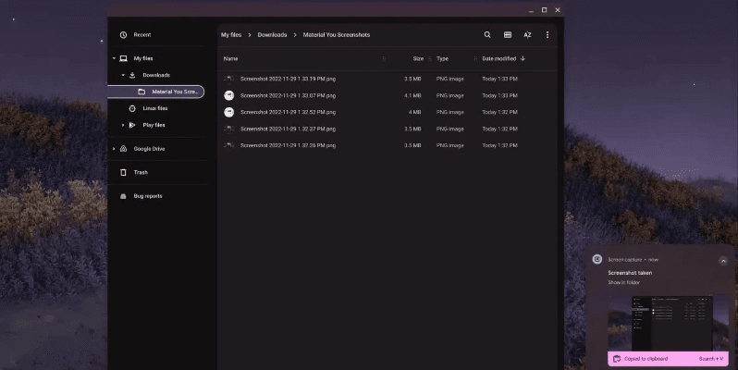Sort by the Date modified column

498,58
